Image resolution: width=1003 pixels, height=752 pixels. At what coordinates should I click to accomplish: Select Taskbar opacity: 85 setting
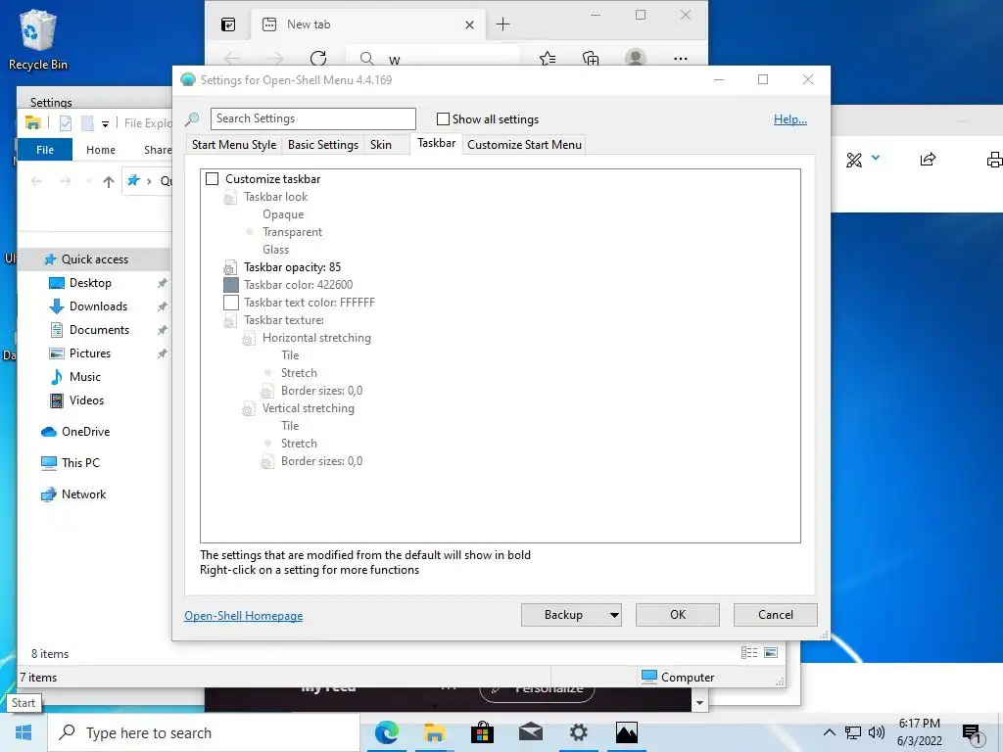[x=292, y=267]
